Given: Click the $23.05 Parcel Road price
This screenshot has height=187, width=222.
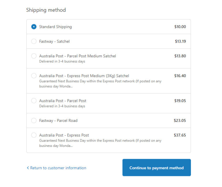Looking at the screenshot, I should [180, 120].
